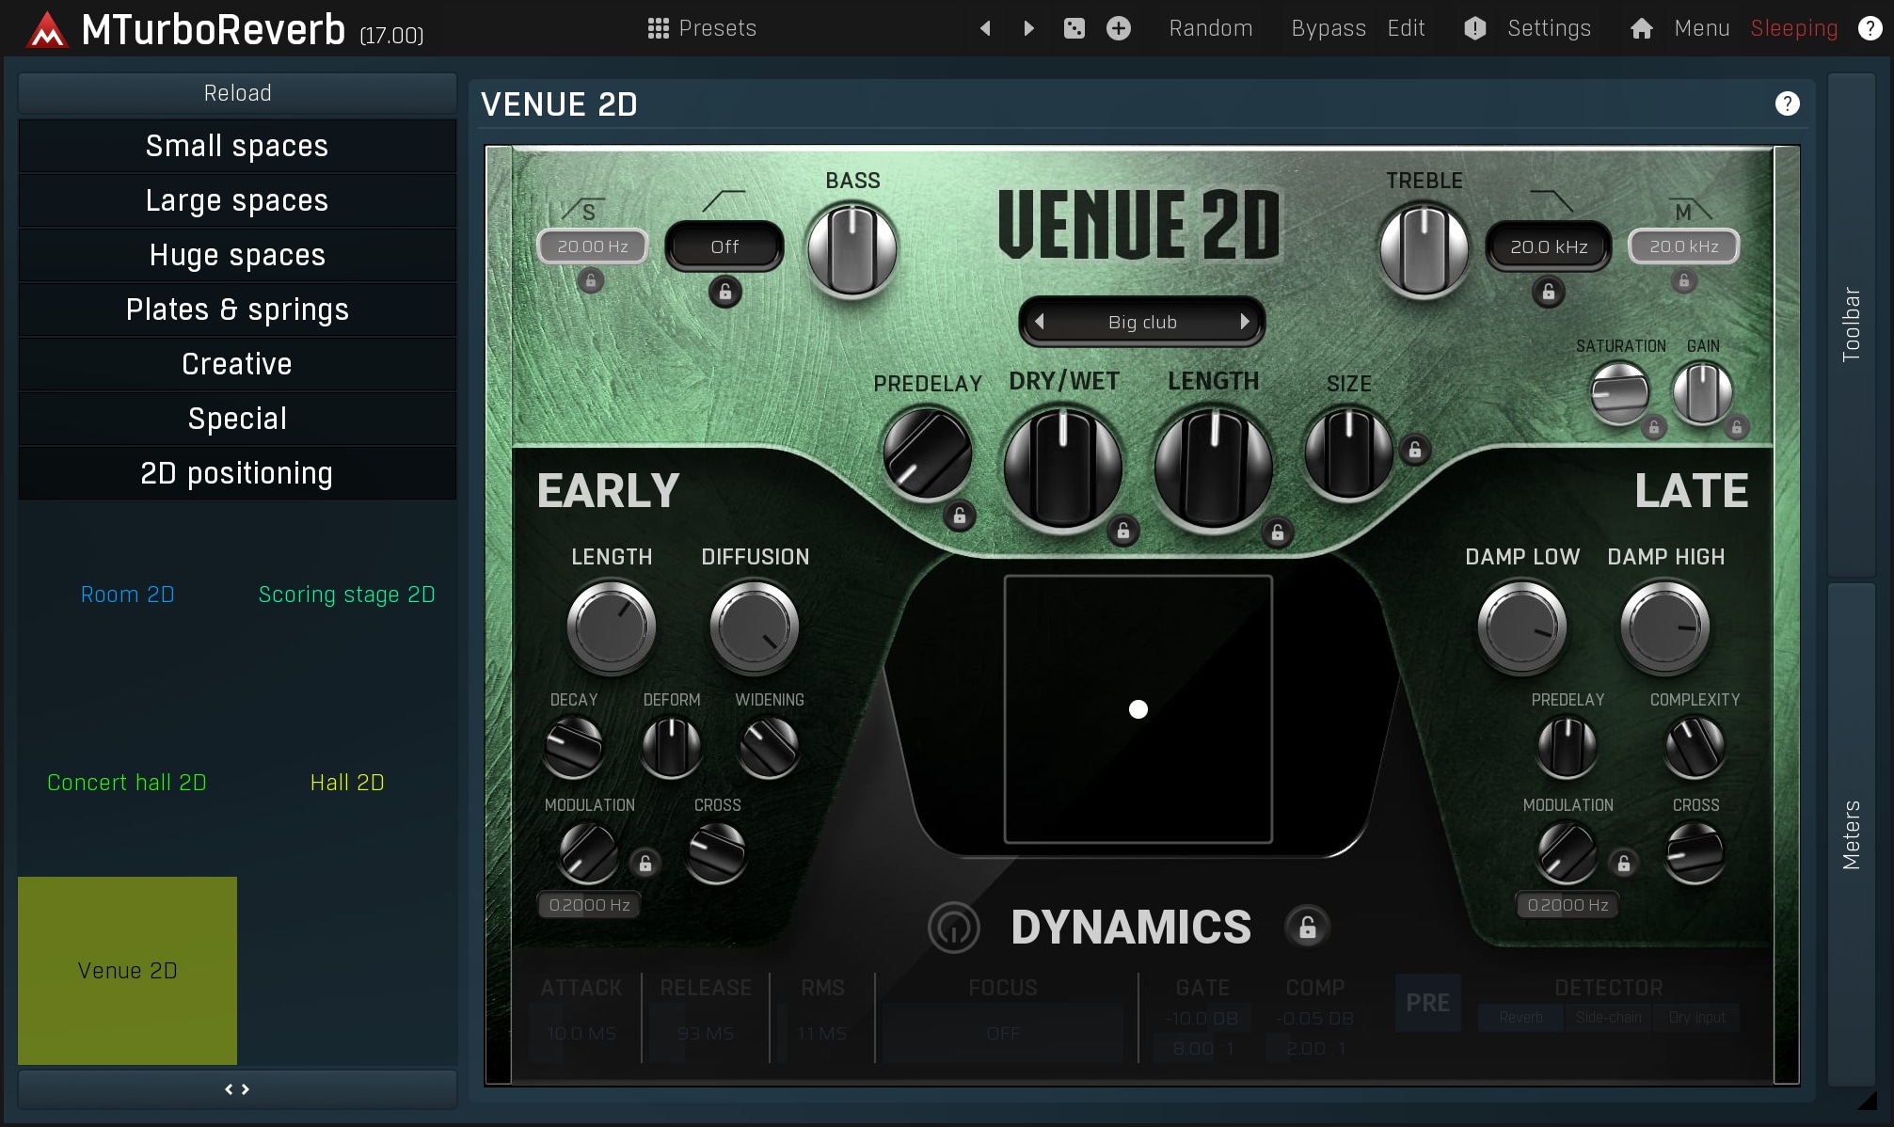Viewport: 1894px width, 1127px height.
Task: Click the Reload button
Action: coord(237,93)
